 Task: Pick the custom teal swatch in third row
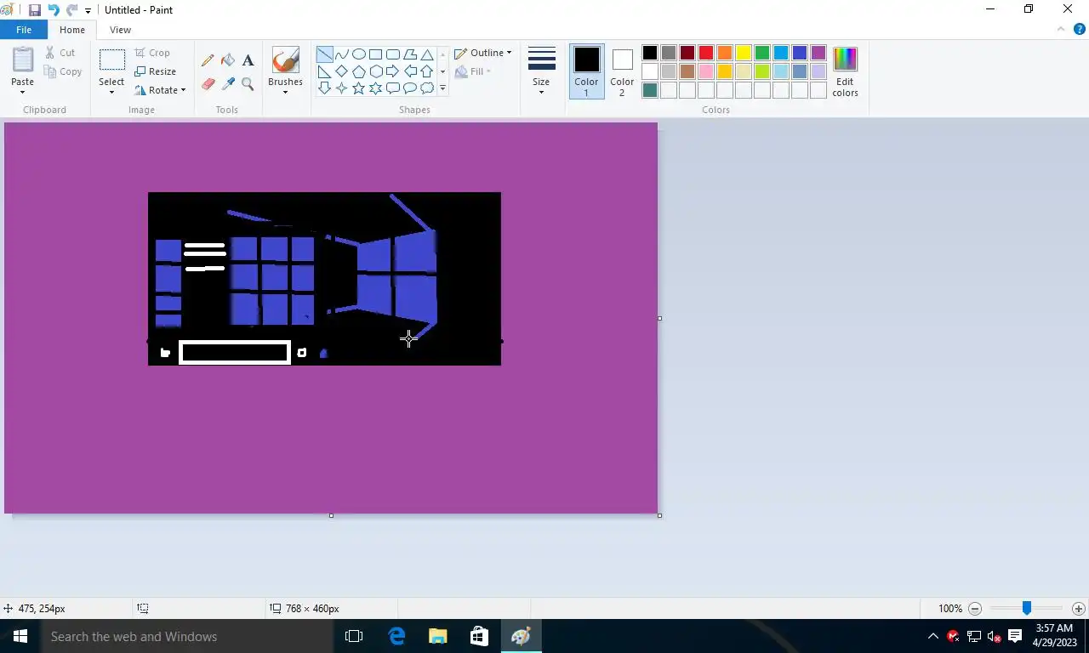click(x=650, y=90)
